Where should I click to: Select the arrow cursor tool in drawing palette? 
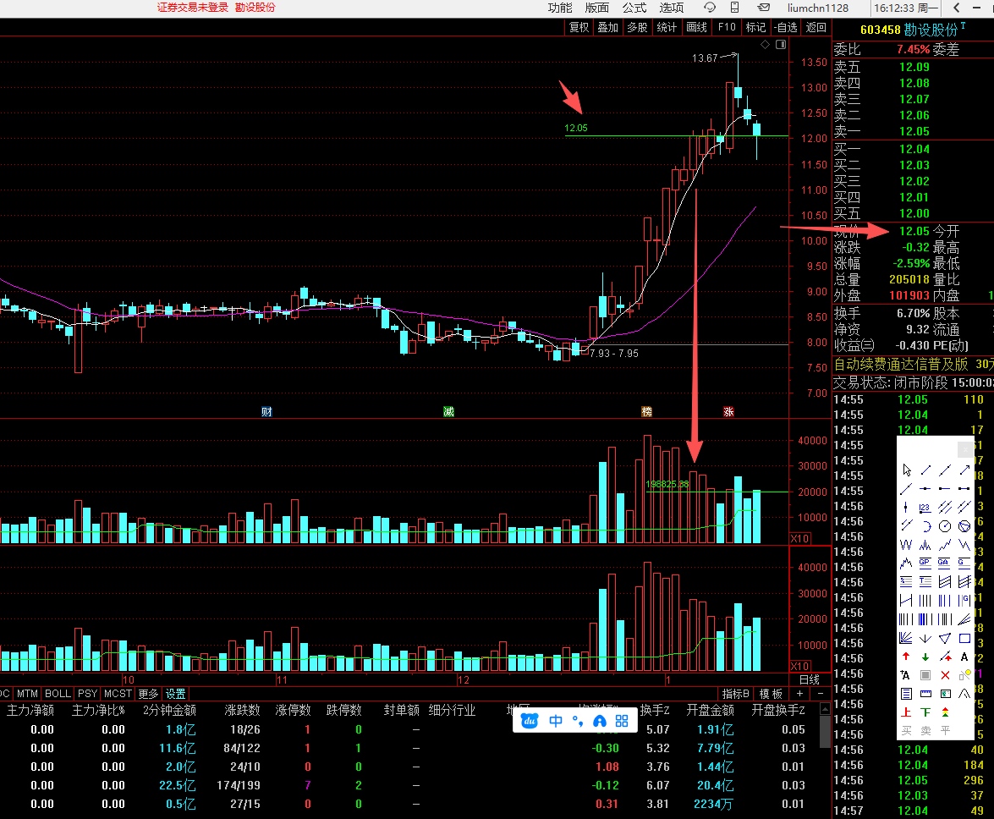point(907,470)
